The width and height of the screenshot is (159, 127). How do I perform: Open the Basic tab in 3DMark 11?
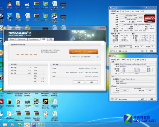pos(12,39)
